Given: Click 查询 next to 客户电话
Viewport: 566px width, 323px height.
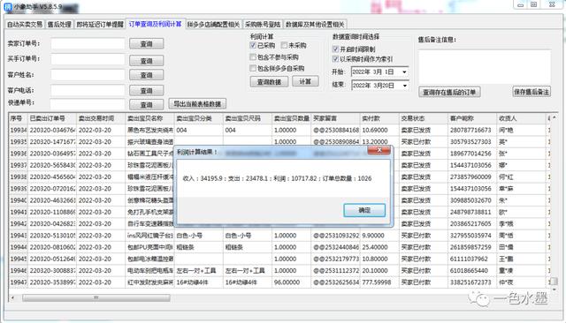Looking at the screenshot, I should [x=146, y=90].
